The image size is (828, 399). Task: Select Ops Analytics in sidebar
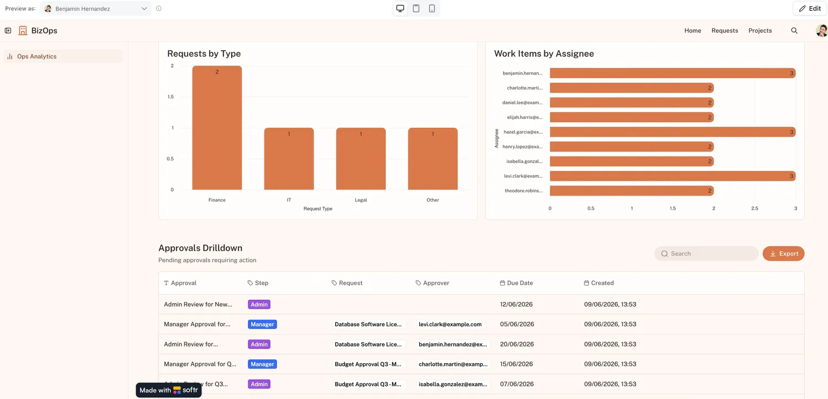(63, 56)
